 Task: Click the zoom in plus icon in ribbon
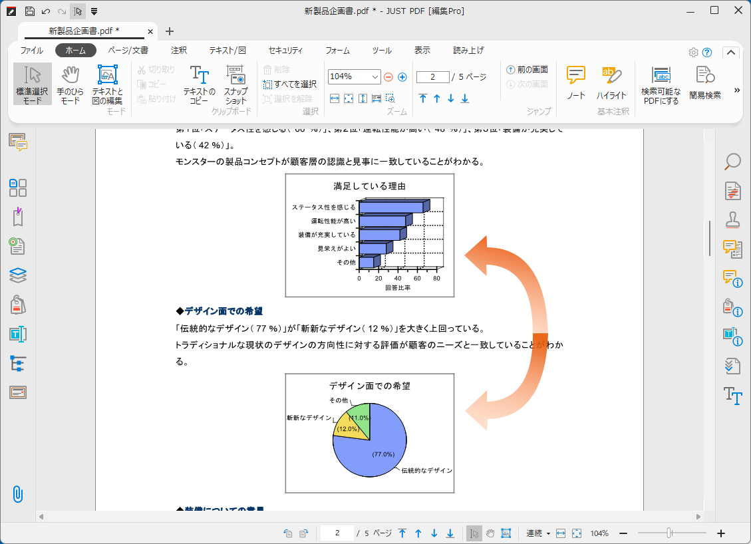(402, 76)
